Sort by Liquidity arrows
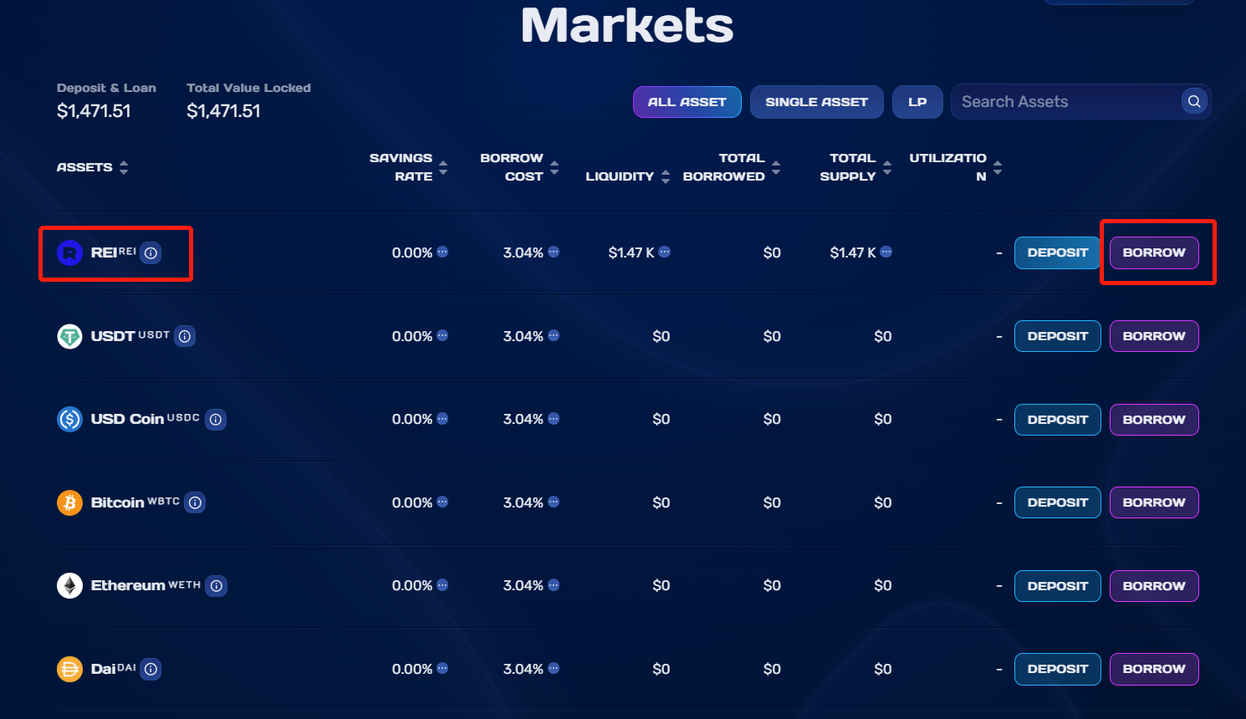Image resolution: width=1246 pixels, height=719 pixels. tap(666, 176)
